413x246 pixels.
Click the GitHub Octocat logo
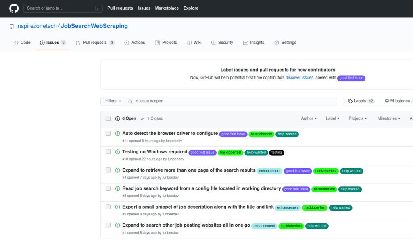click(x=14, y=8)
